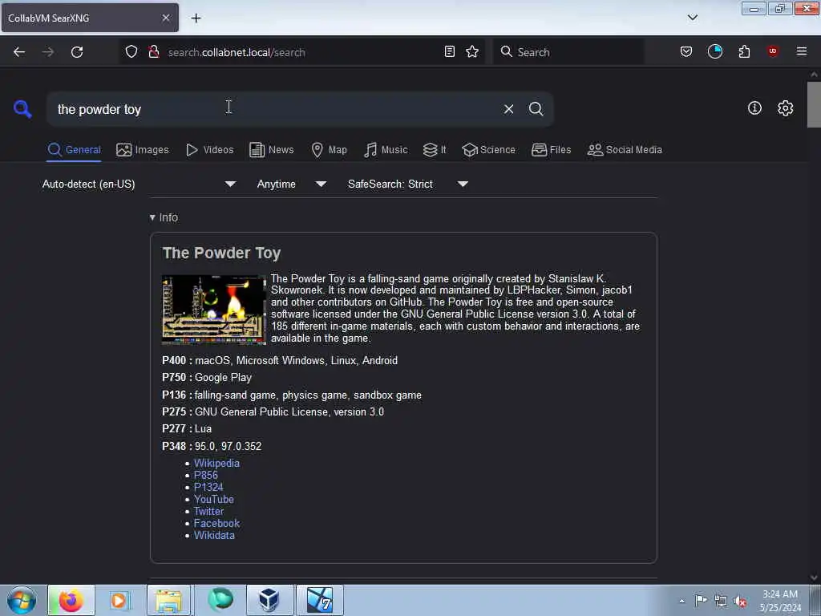The height and width of the screenshot is (616, 821).
Task: Click the Action Center flag tray icon
Action: pos(701,601)
